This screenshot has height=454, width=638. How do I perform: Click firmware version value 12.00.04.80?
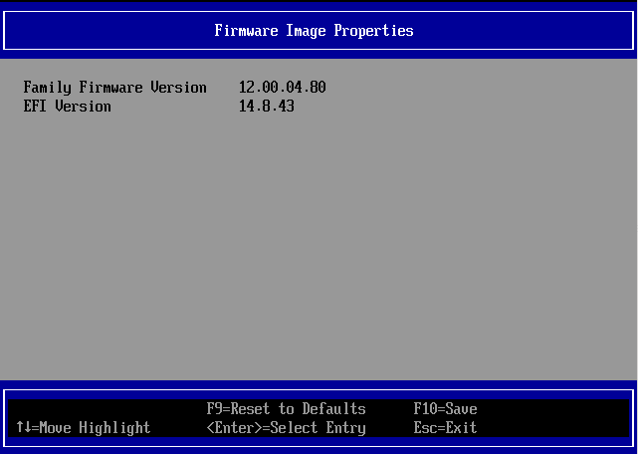(282, 88)
